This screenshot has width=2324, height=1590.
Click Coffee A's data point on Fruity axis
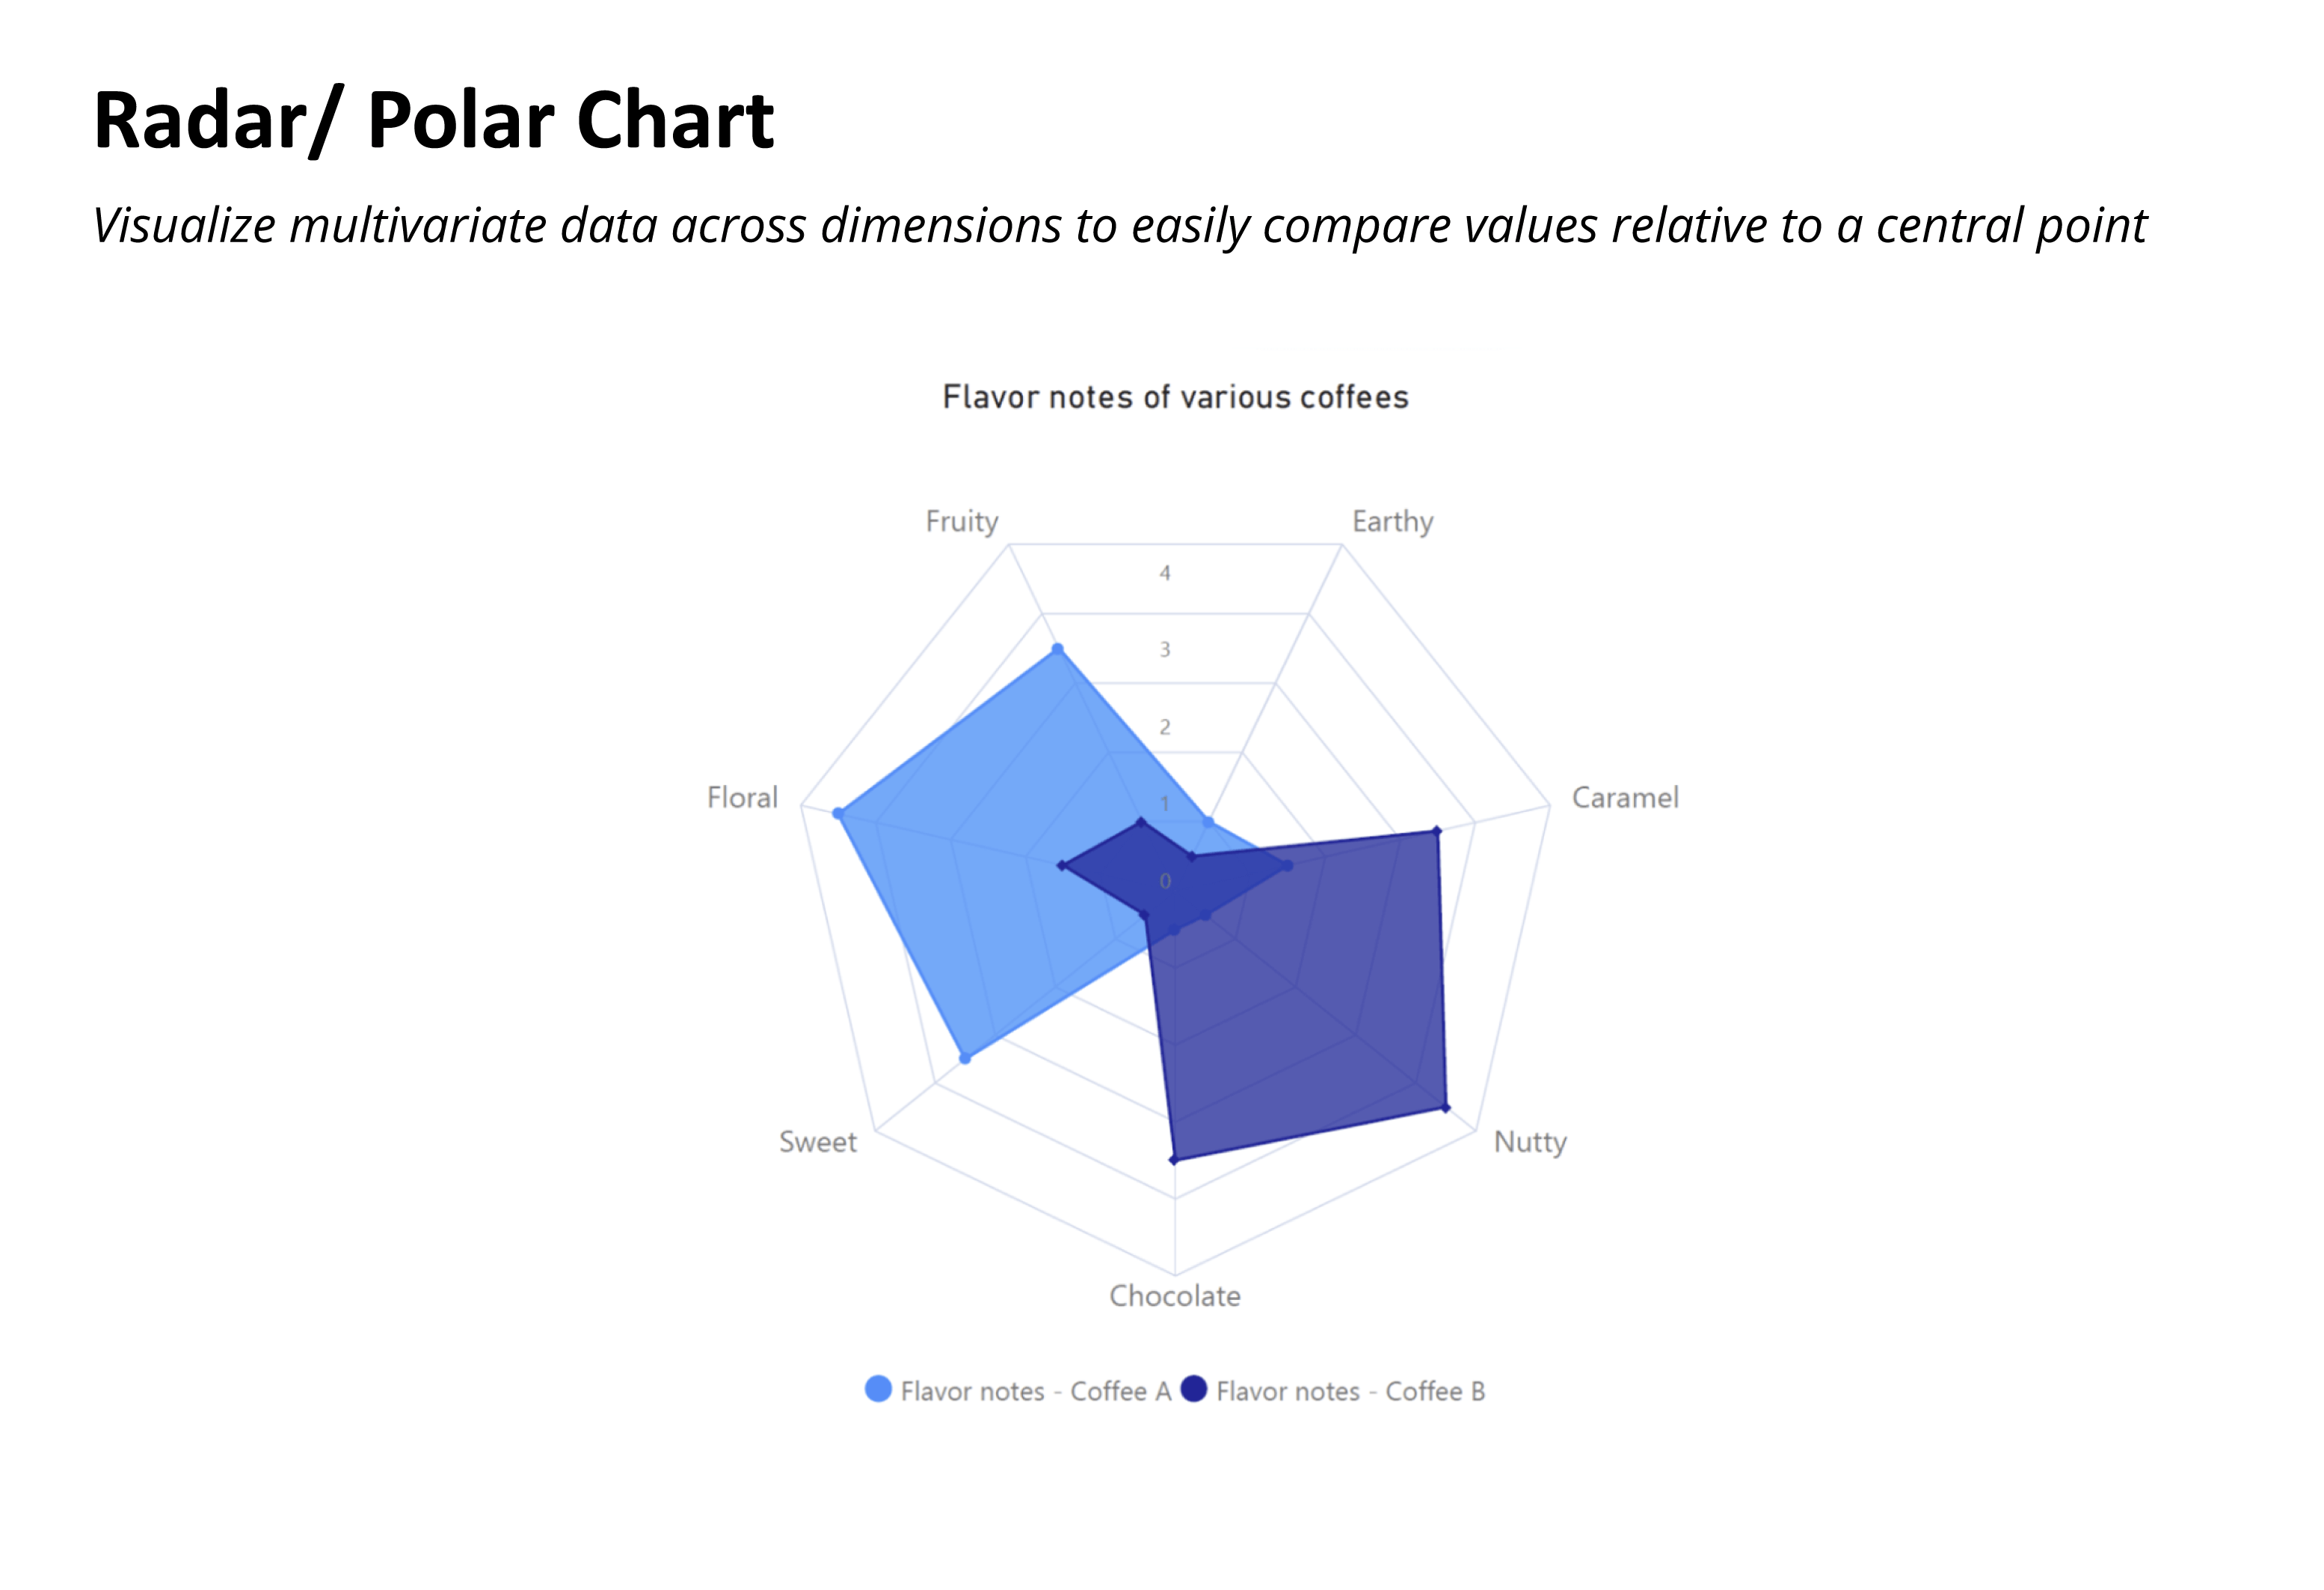pos(1057,650)
